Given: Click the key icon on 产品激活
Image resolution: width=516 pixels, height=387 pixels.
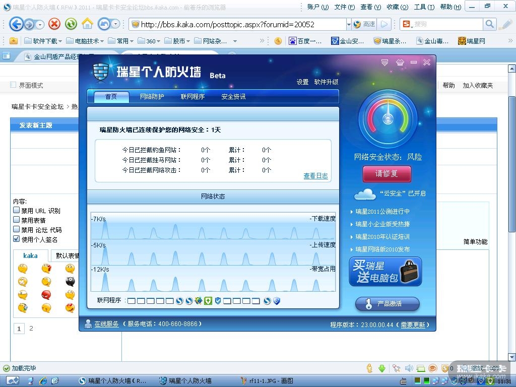Looking at the screenshot, I should tap(368, 304).
